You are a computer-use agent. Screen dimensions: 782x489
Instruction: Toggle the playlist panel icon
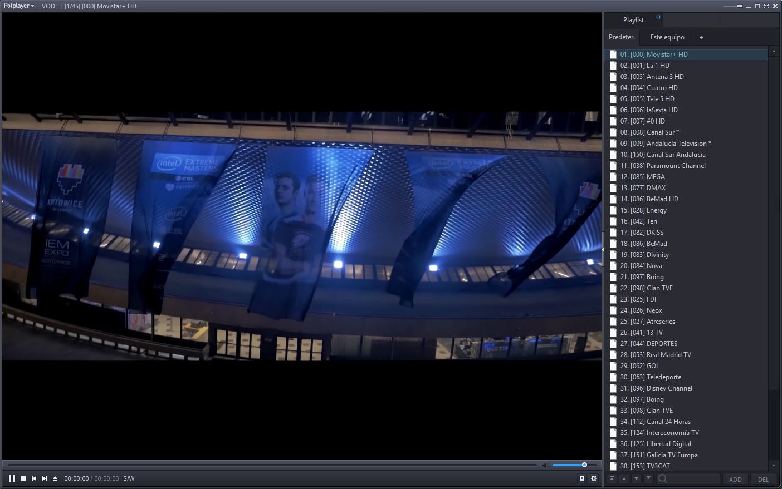582,478
